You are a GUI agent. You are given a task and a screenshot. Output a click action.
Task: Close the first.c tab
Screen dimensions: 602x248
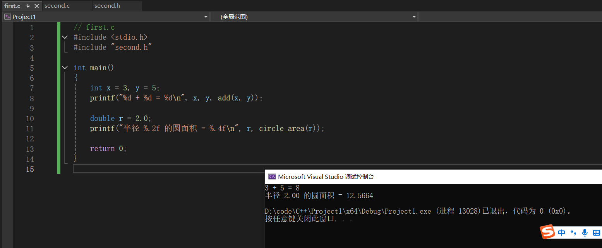point(37,6)
